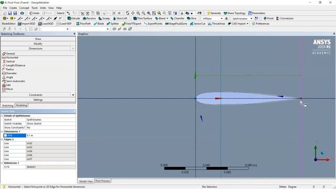Toggle the H18 dimension checkbox
Screen dimensions: 336x189
pyautogui.click(x=5, y=135)
